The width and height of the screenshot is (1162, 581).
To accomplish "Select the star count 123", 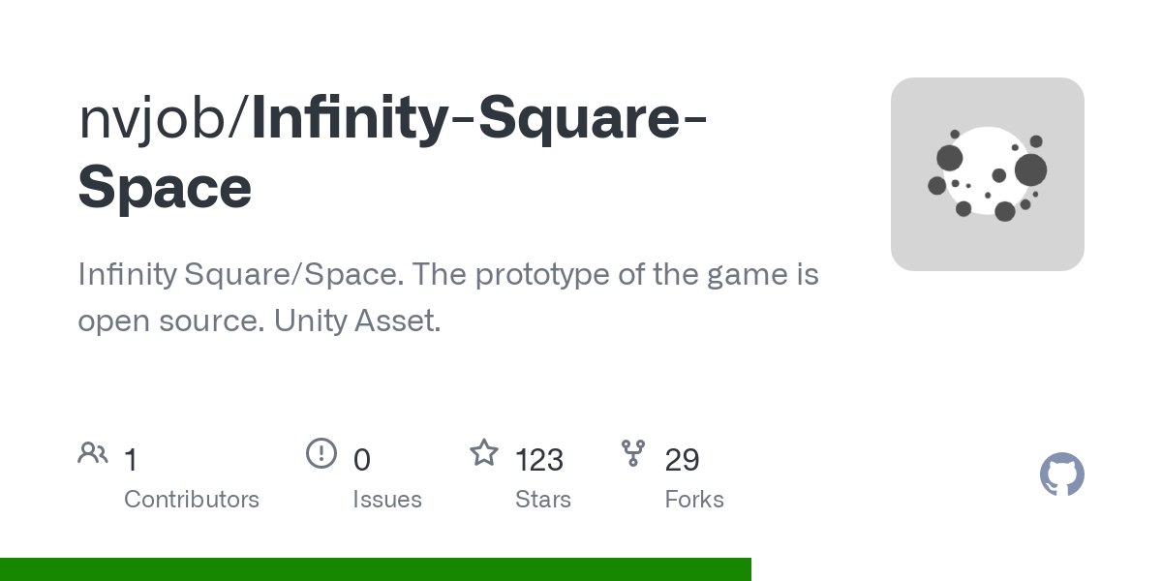I will tap(539, 459).
